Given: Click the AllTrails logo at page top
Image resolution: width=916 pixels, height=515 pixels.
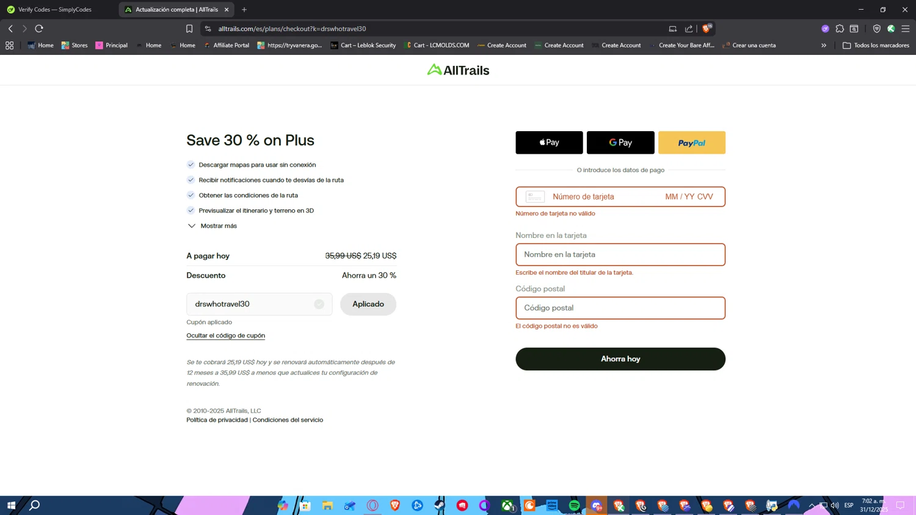Looking at the screenshot, I should pyautogui.click(x=458, y=70).
